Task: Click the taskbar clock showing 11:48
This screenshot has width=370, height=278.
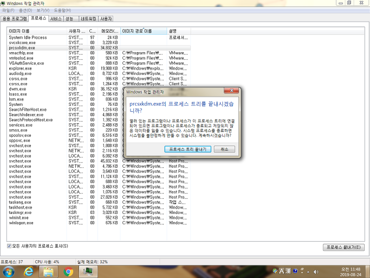Action: pos(351,272)
